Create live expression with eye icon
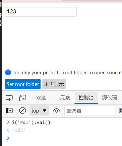The height and width of the screenshot is (146, 122). point(56,111)
